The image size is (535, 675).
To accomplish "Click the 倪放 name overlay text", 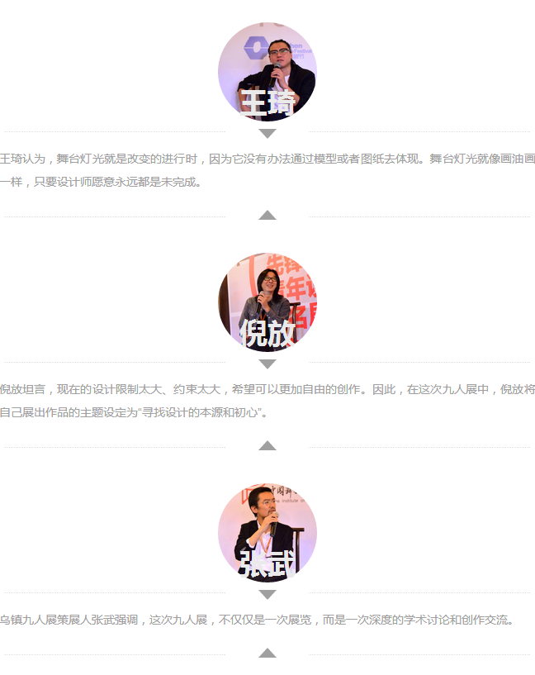I will click(x=268, y=333).
